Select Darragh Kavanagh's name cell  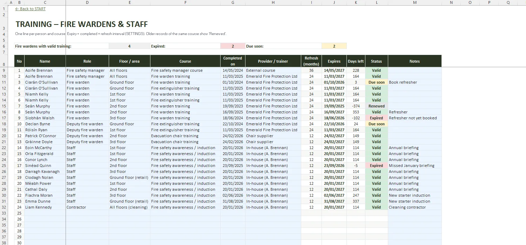point(45,171)
